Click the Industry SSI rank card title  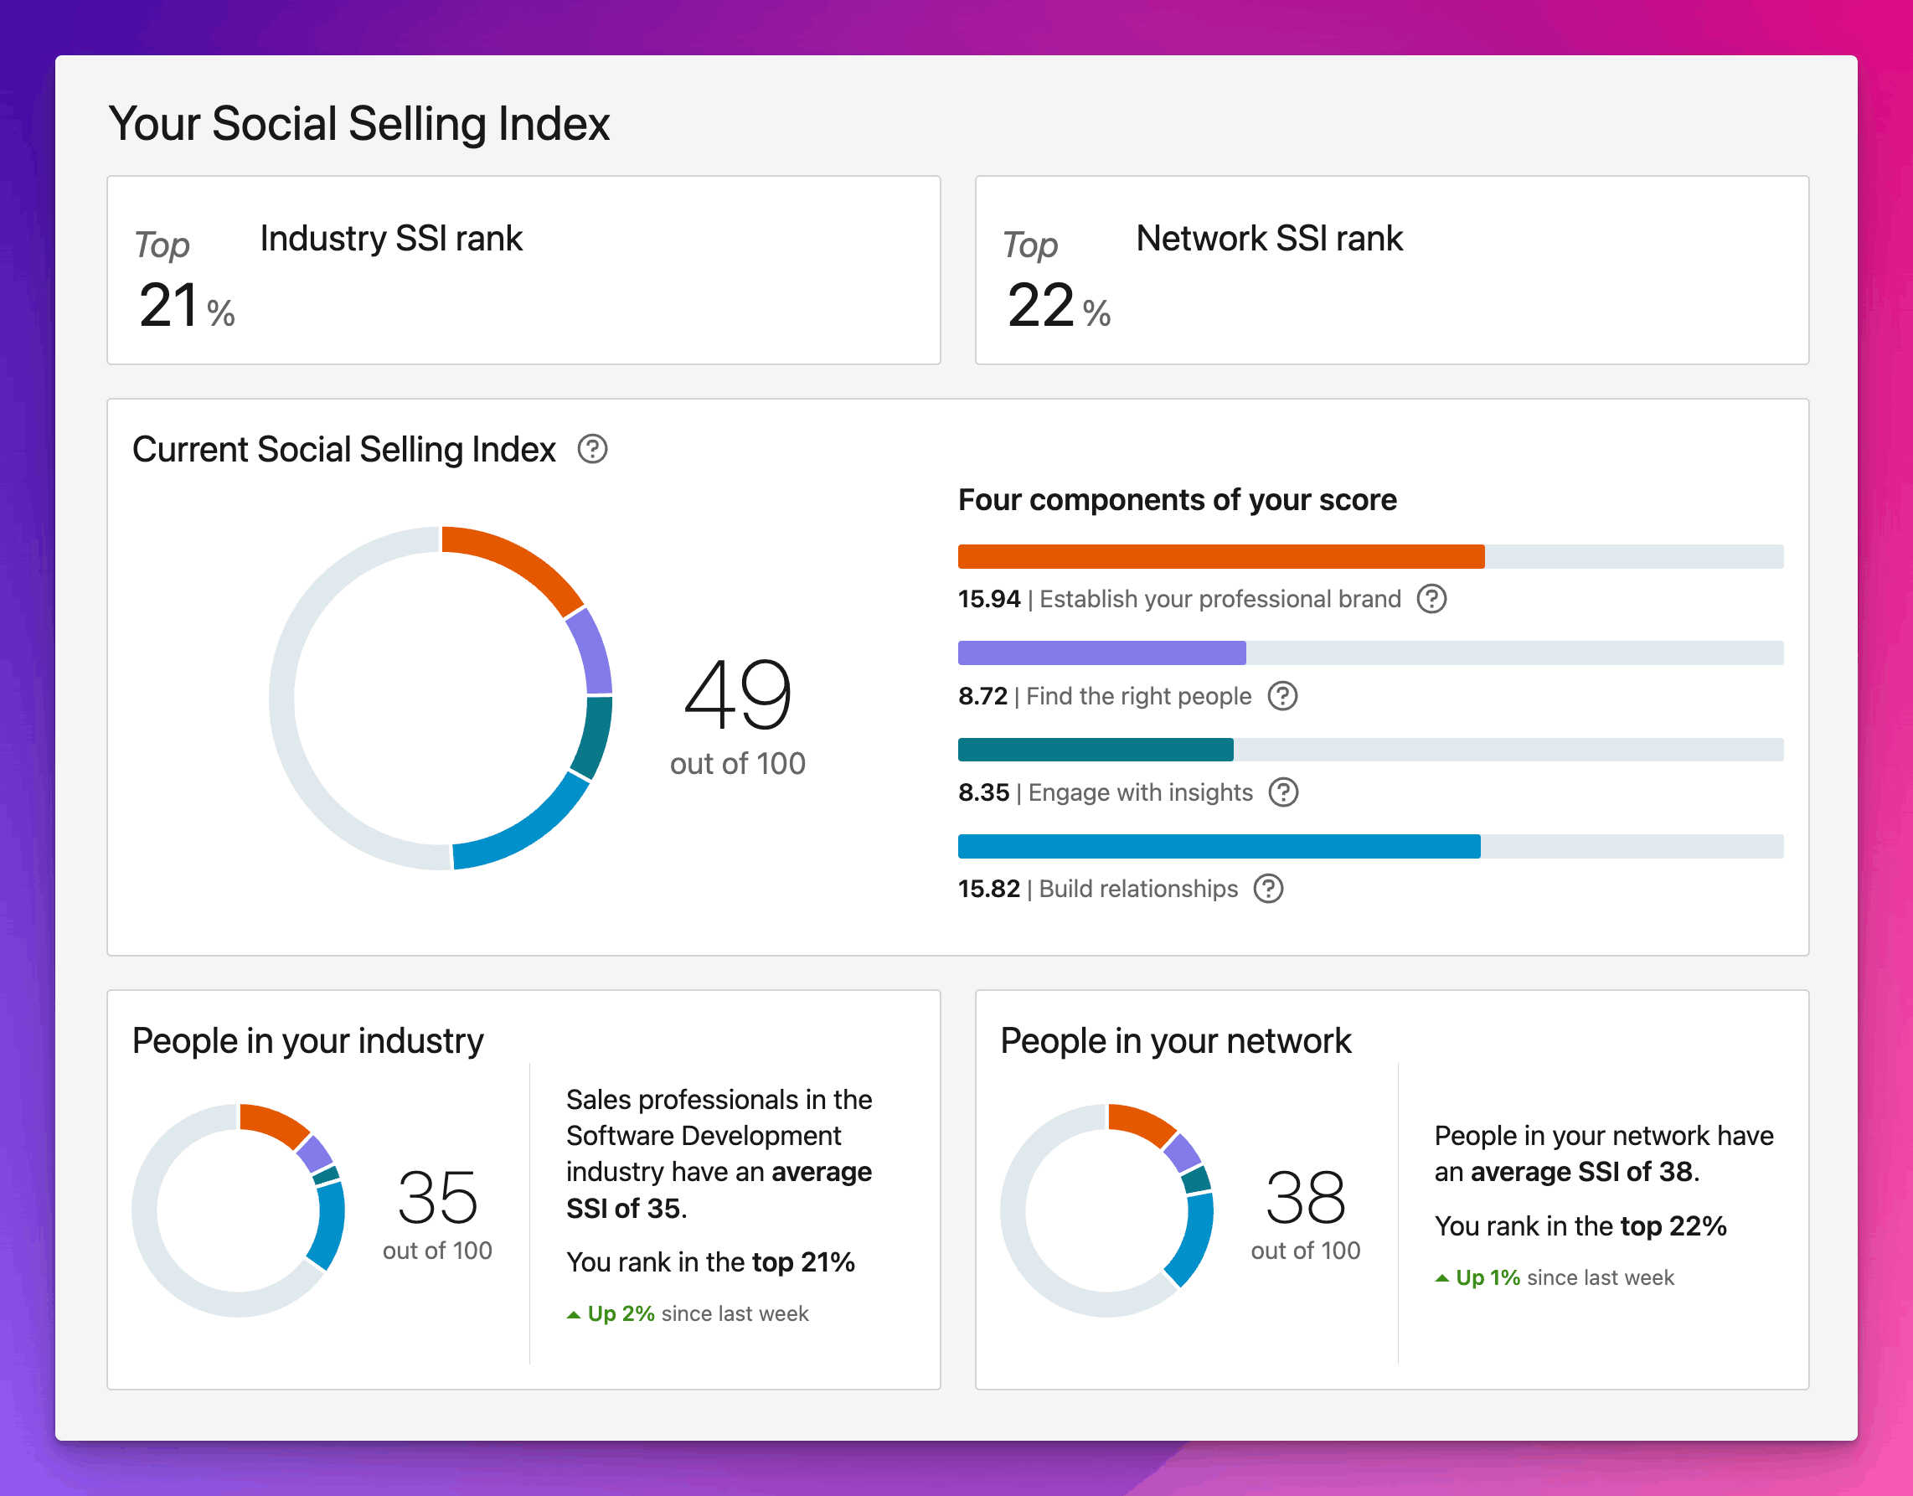tap(390, 238)
